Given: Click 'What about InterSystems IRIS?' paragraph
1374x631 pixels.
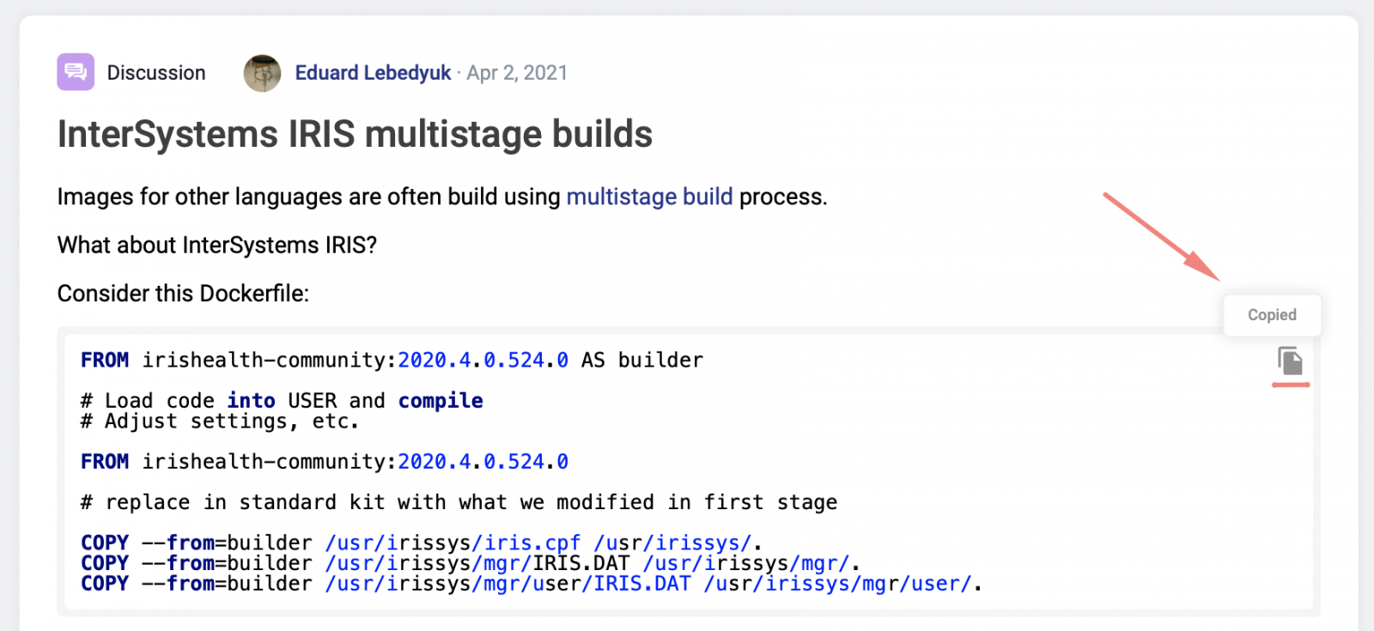Looking at the screenshot, I should pos(217,246).
